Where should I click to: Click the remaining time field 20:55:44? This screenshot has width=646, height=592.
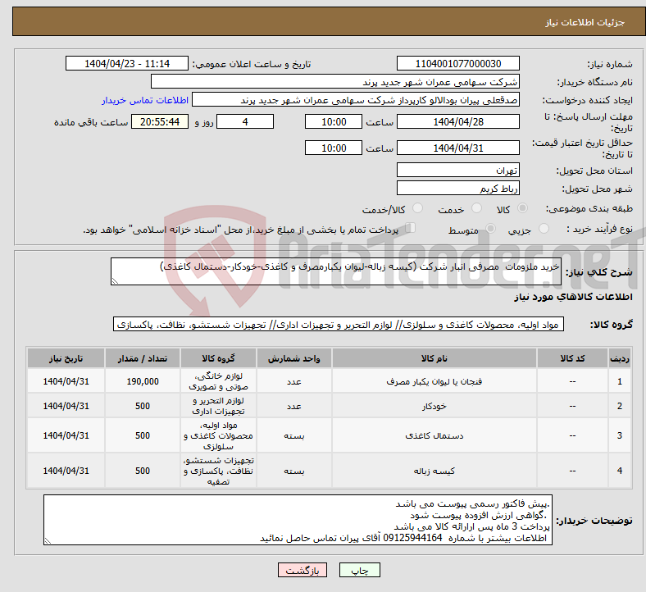(x=160, y=121)
